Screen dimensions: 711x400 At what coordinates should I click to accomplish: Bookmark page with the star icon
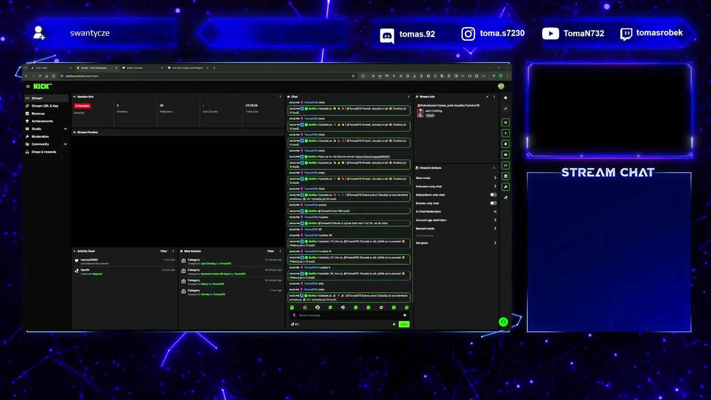point(353,76)
